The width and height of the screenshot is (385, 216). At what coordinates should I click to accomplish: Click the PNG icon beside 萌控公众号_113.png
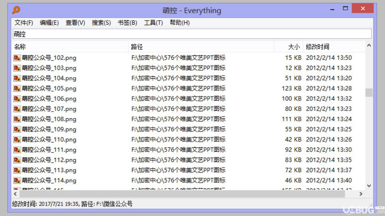(17, 170)
